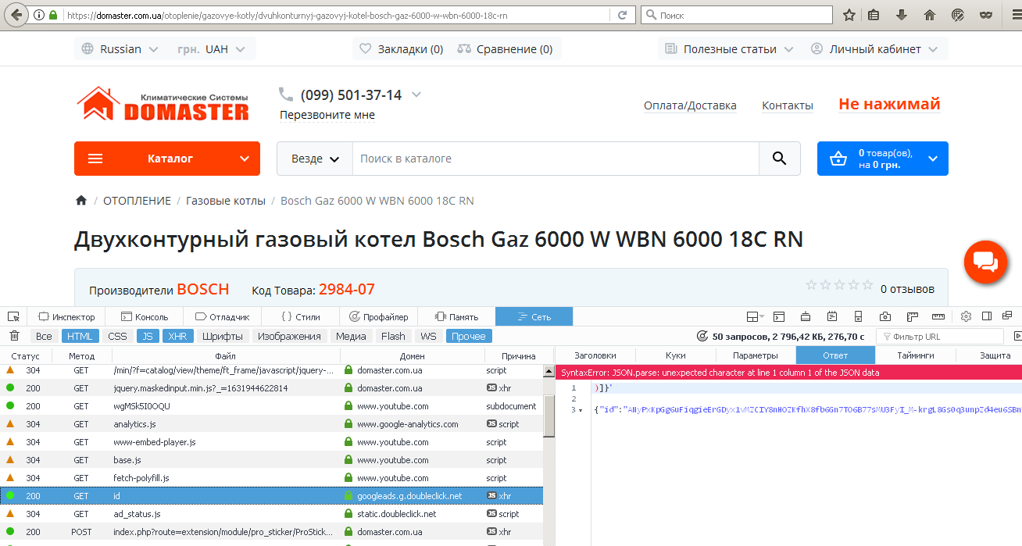Open the 'Заголовки' response panel tab
The height and width of the screenshot is (546, 1022).
click(x=595, y=355)
